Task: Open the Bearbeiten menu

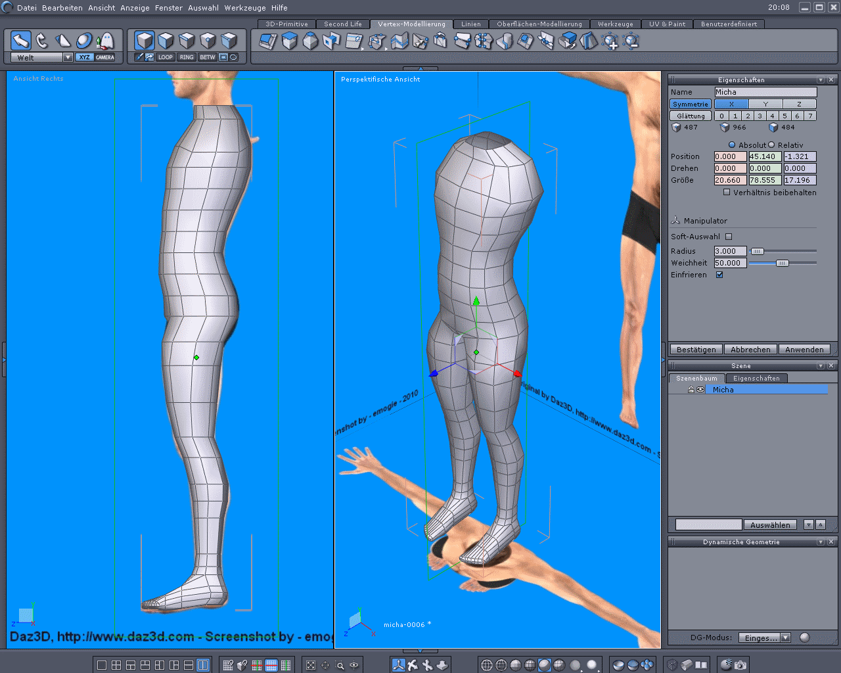Action: point(62,8)
